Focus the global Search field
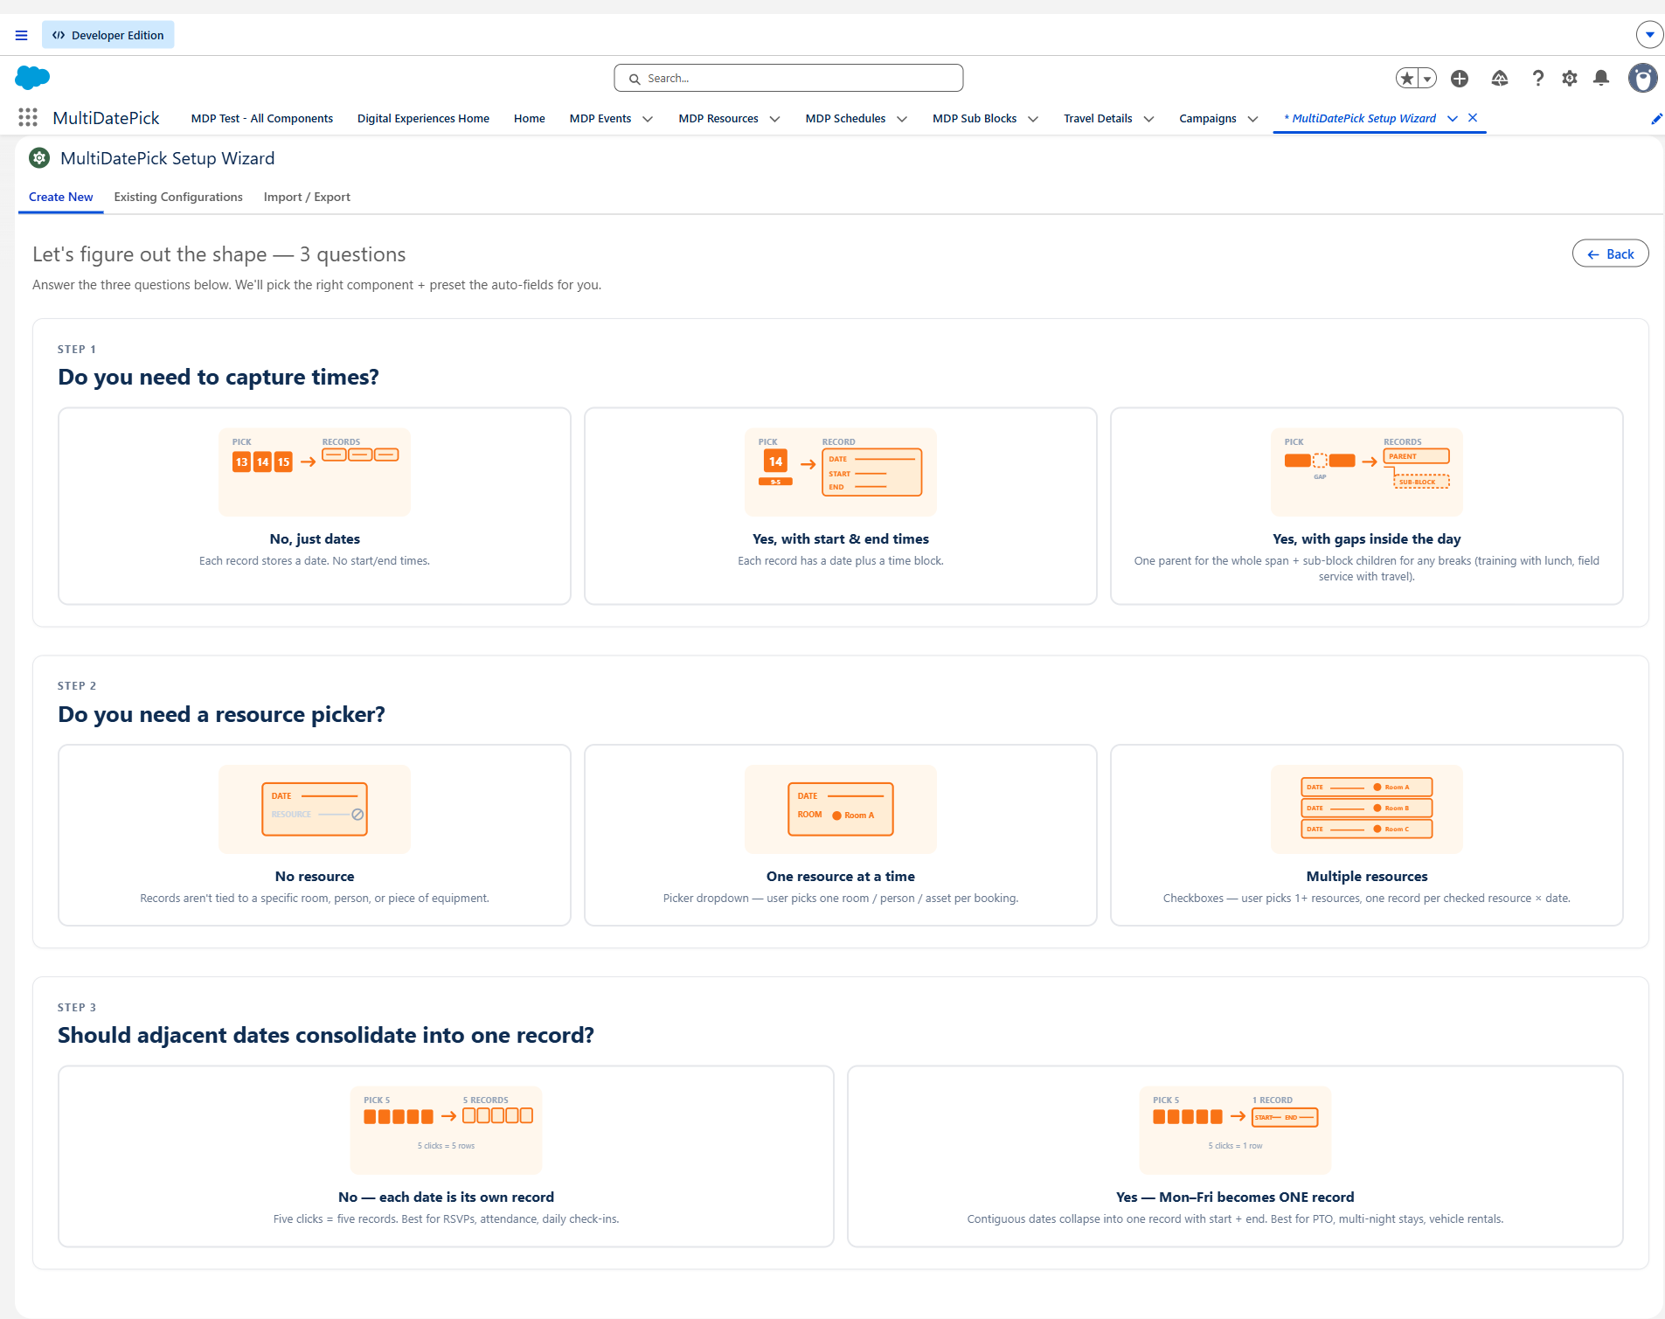Screen dimensions: 1665x1319 [x=788, y=78]
